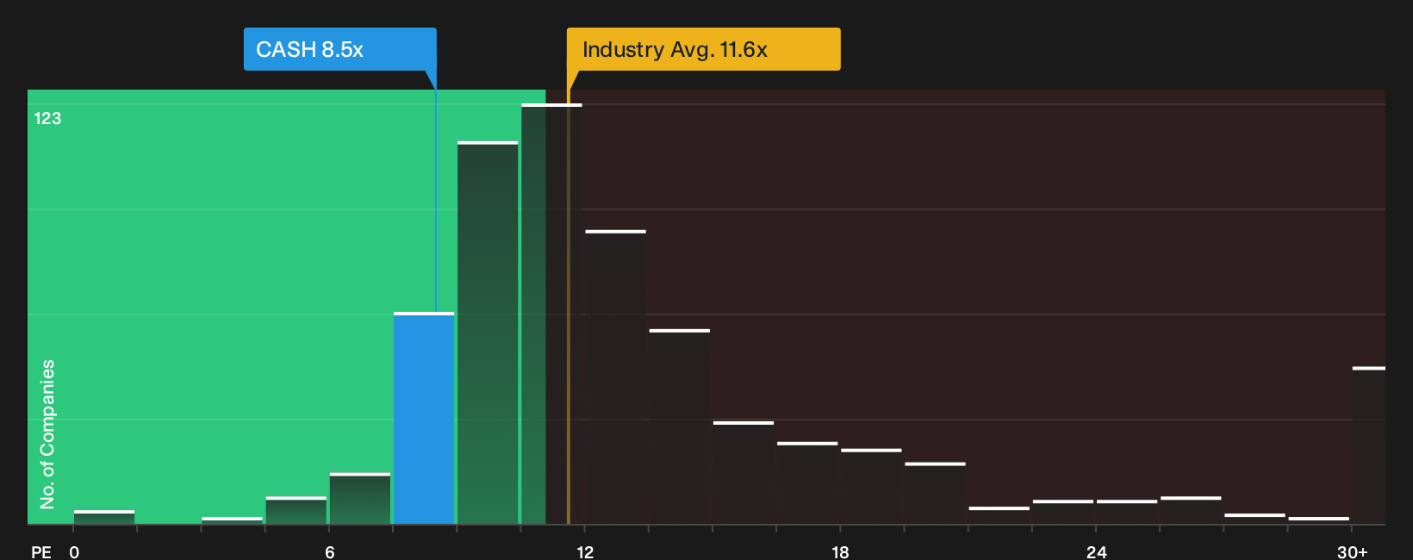
Task: Click the '0' x-axis tick label
Action: coord(74,552)
